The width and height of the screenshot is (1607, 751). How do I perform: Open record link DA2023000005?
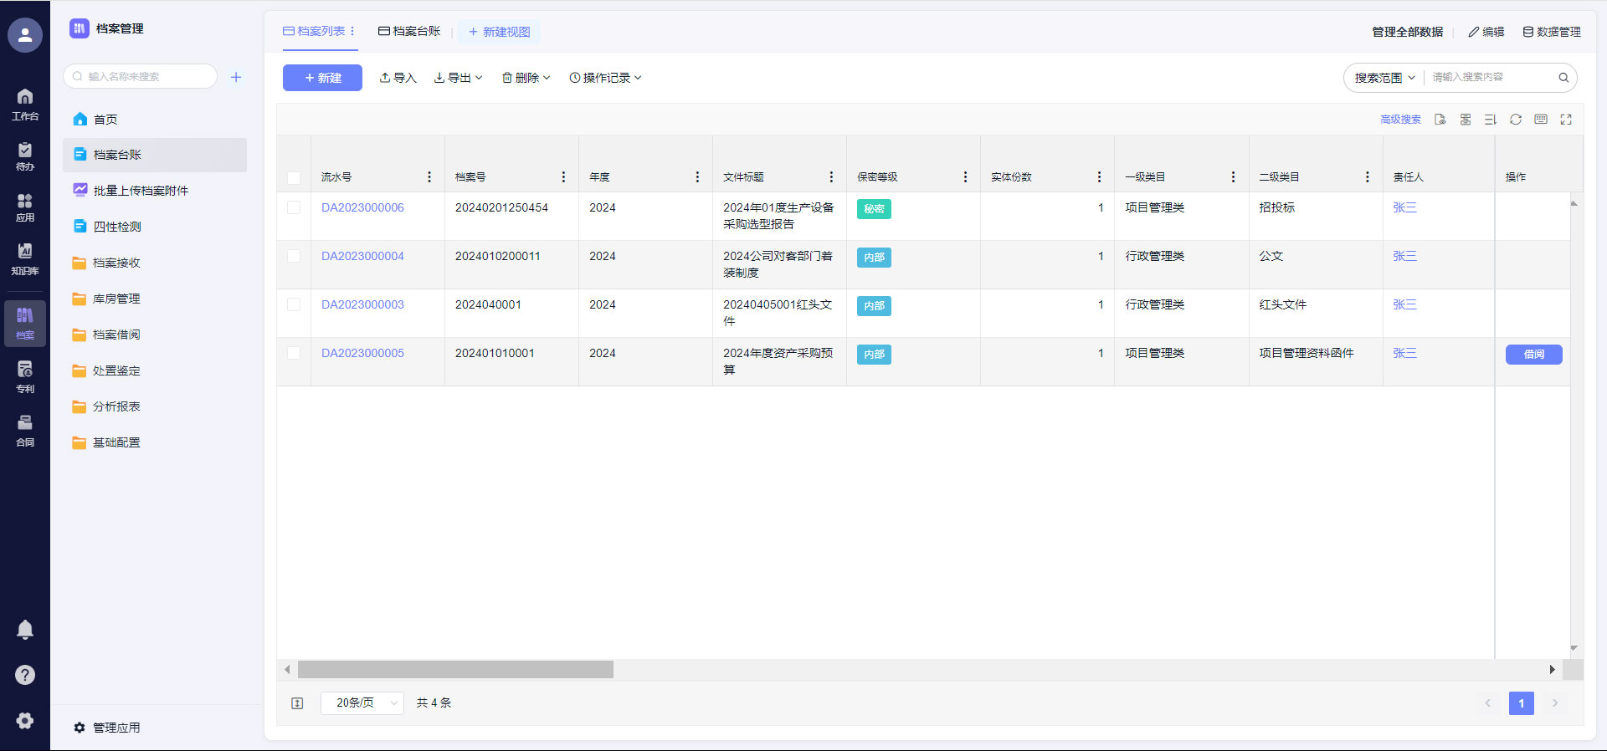coord(362,353)
